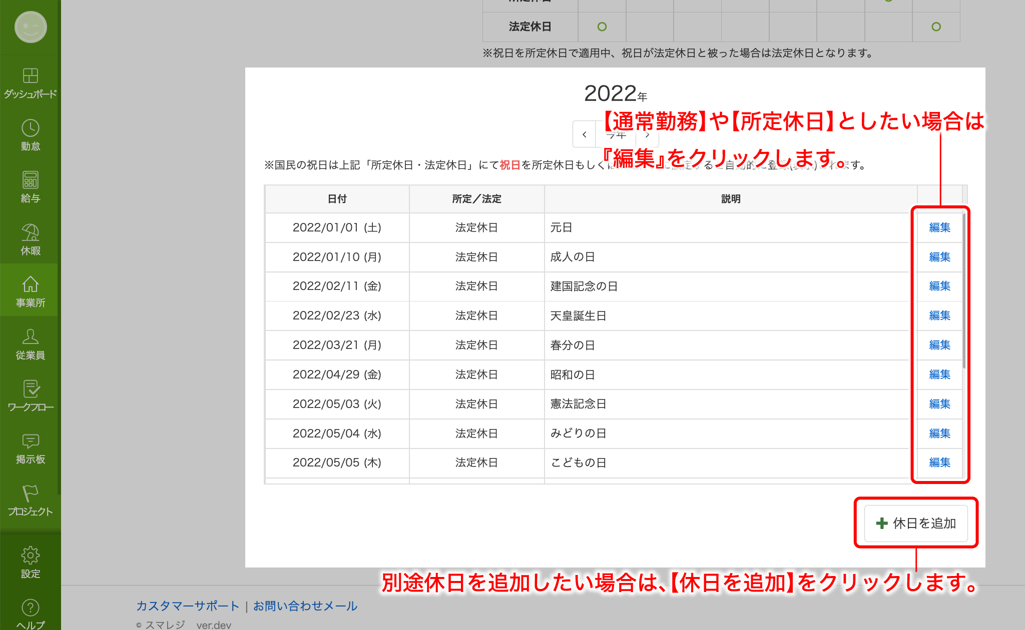Go to next year with right chevron
1025x630 pixels.
click(x=647, y=135)
